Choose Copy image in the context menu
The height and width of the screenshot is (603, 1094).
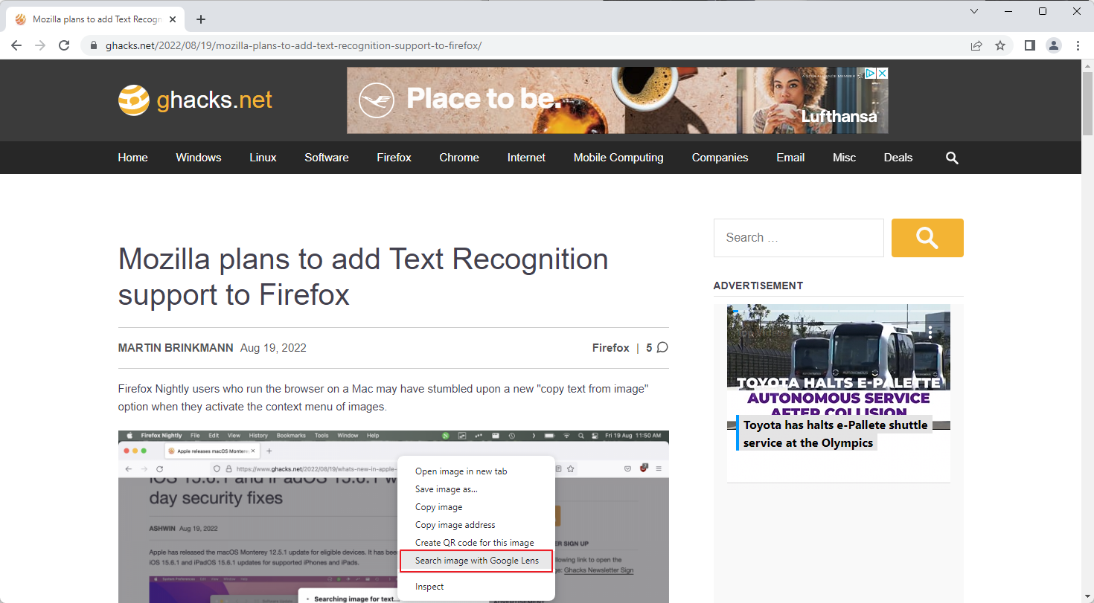click(476, 507)
